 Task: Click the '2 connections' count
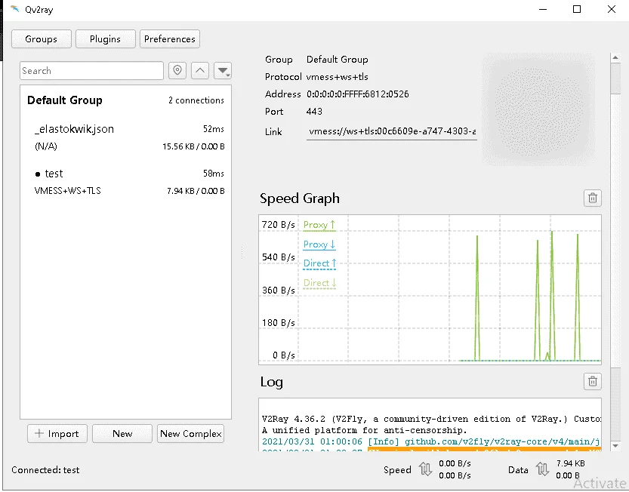coord(196,100)
